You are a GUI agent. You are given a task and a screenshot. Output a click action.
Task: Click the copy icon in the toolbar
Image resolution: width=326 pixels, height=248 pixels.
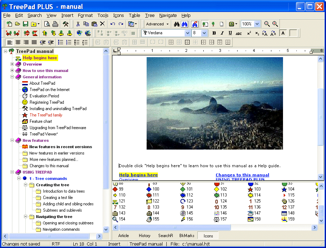pyautogui.click(x=86, y=24)
